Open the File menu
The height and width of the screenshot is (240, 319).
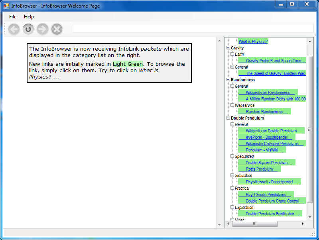tap(13, 17)
